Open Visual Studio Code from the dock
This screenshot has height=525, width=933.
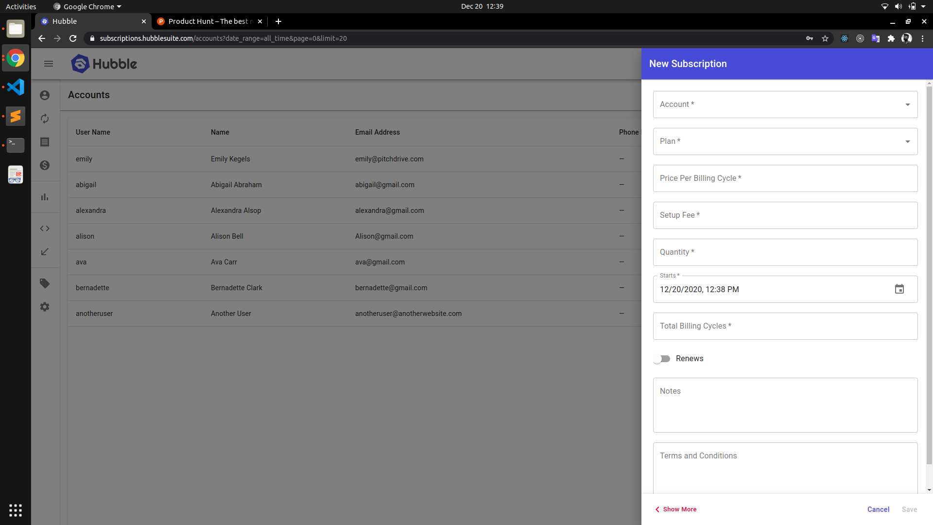click(x=16, y=87)
